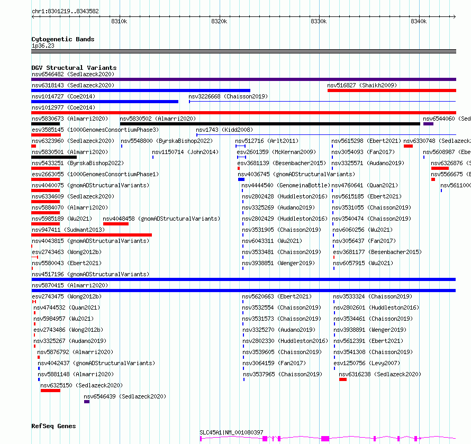Click nsv5548800 (ByrskaBishop2022) label

click(167, 141)
